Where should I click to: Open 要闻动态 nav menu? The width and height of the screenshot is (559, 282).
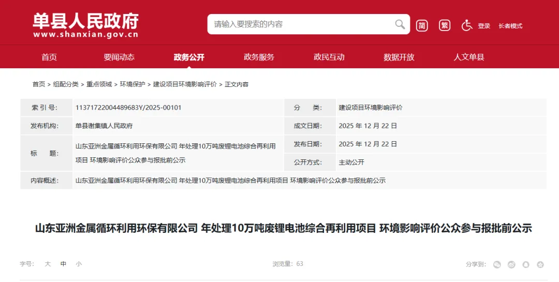coord(119,57)
